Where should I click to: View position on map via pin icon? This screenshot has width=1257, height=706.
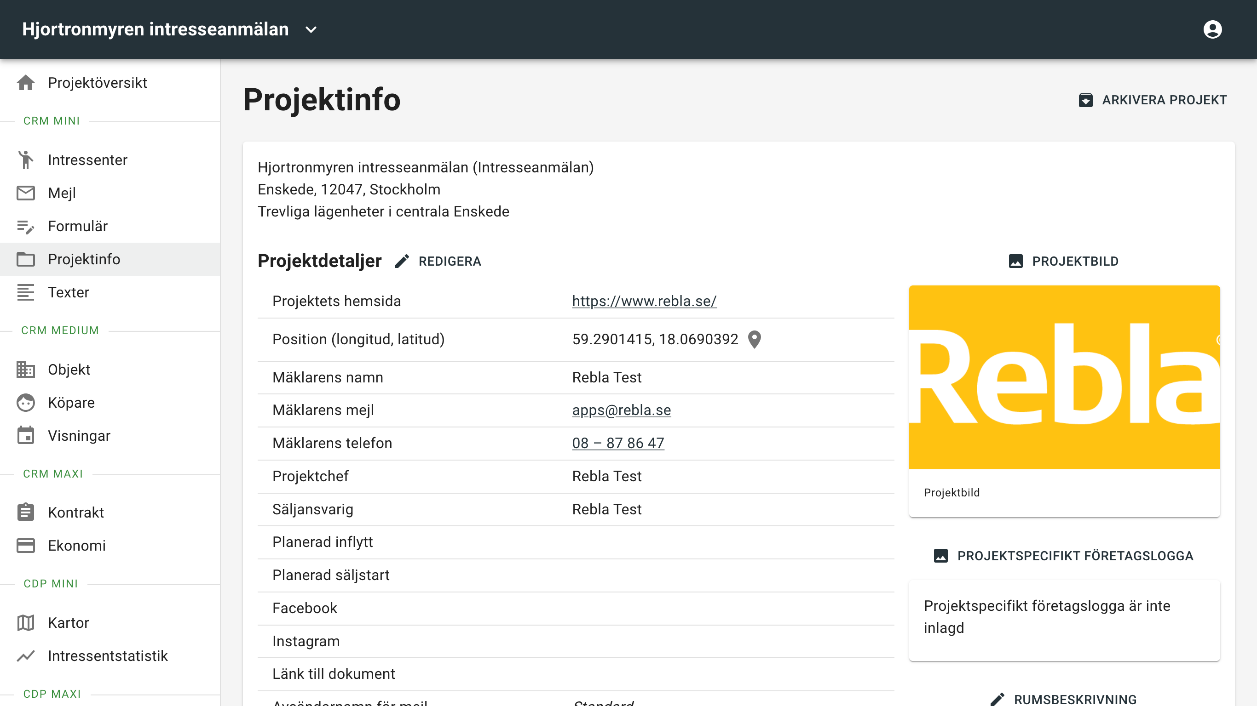coord(755,340)
